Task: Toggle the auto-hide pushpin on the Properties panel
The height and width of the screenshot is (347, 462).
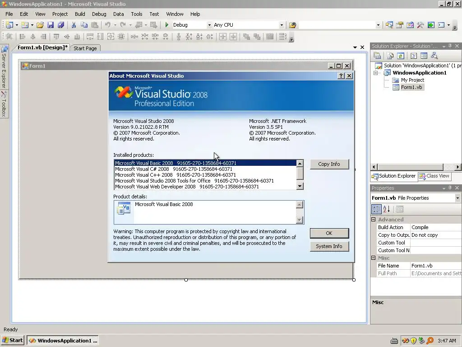Action: [450, 188]
